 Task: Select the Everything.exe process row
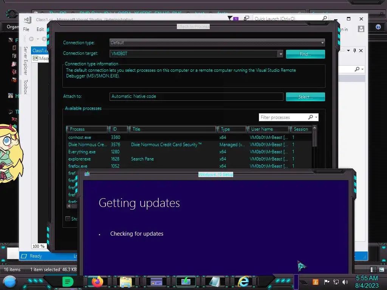pyautogui.click(x=189, y=152)
